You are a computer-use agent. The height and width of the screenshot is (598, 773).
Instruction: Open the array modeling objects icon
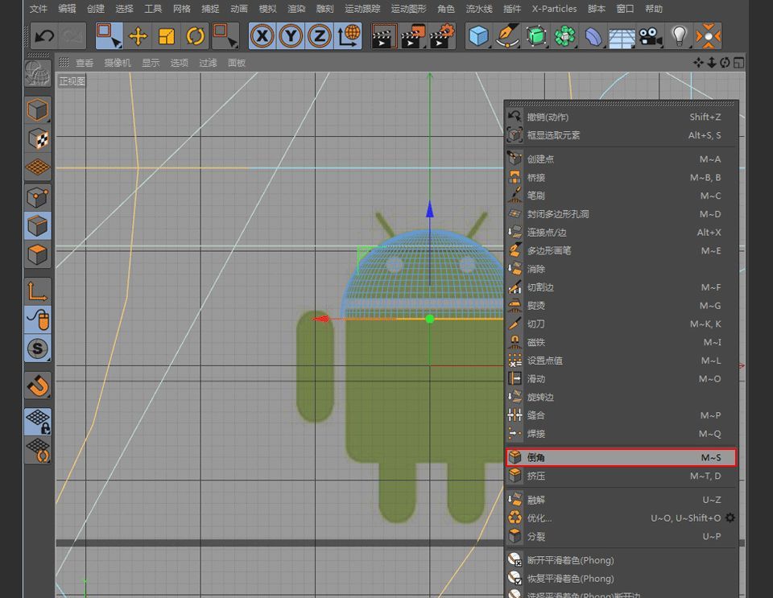(x=565, y=36)
